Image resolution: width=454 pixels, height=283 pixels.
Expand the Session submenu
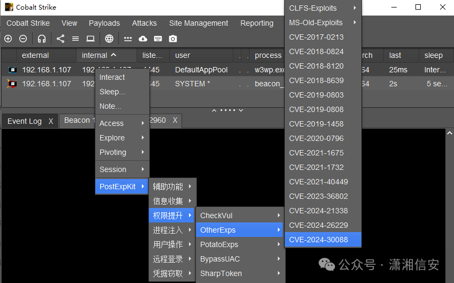click(x=122, y=169)
